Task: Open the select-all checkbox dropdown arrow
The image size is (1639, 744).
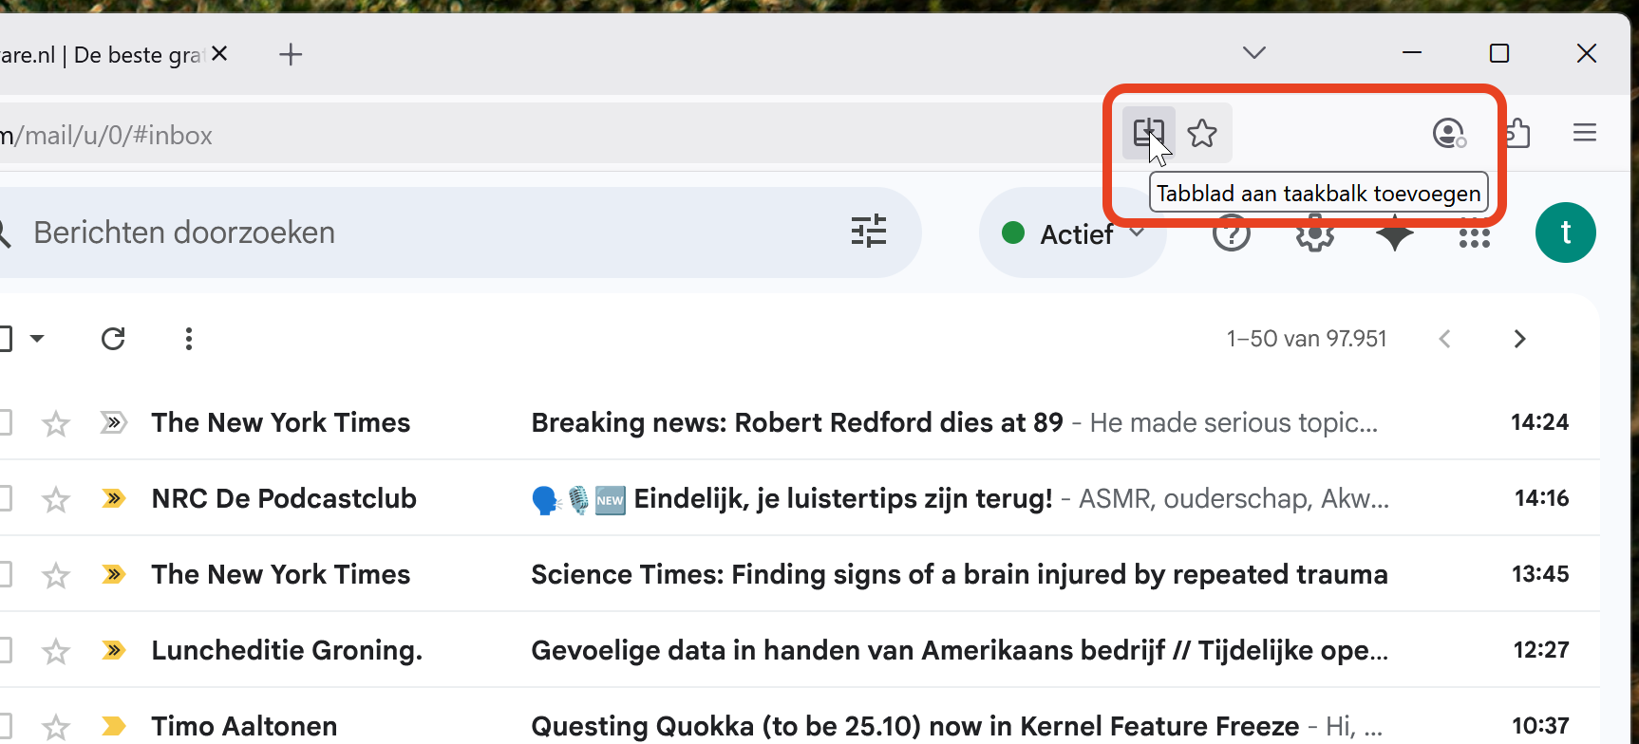Action: click(37, 339)
